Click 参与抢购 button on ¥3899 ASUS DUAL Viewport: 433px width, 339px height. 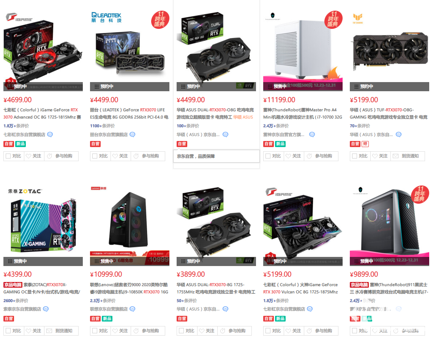pos(234,331)
